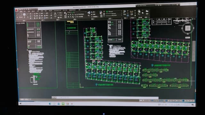Select the large Text 'A' annotation tool
Image resolution: width=205 pixels, height=115 pixels.
tap(55, 14)
